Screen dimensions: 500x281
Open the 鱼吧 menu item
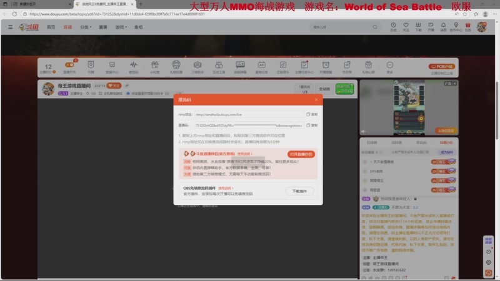(x=138, y=27)
